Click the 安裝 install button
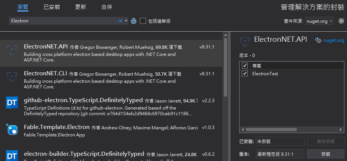The height and width of the screenshot is (161, 347). (x=325, y=154)
